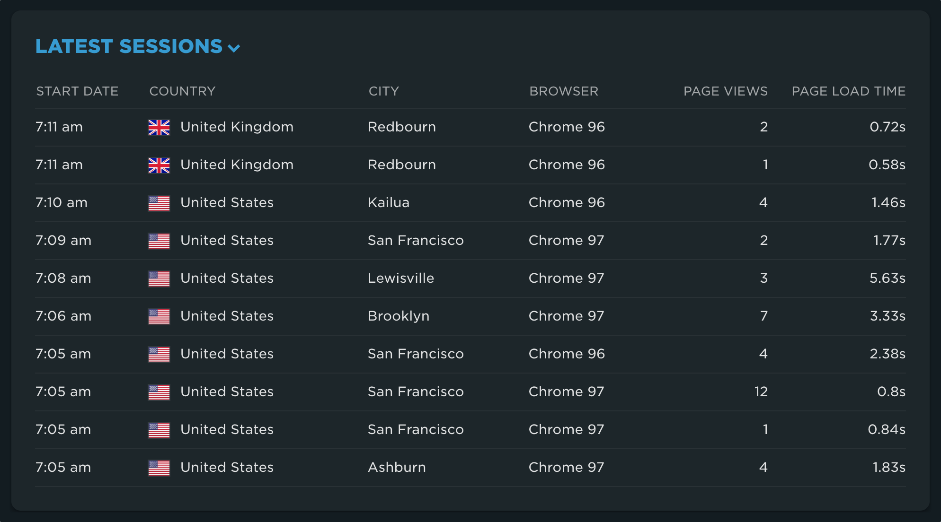Click the UK flag in 0.58s row

tap(159, 165)
